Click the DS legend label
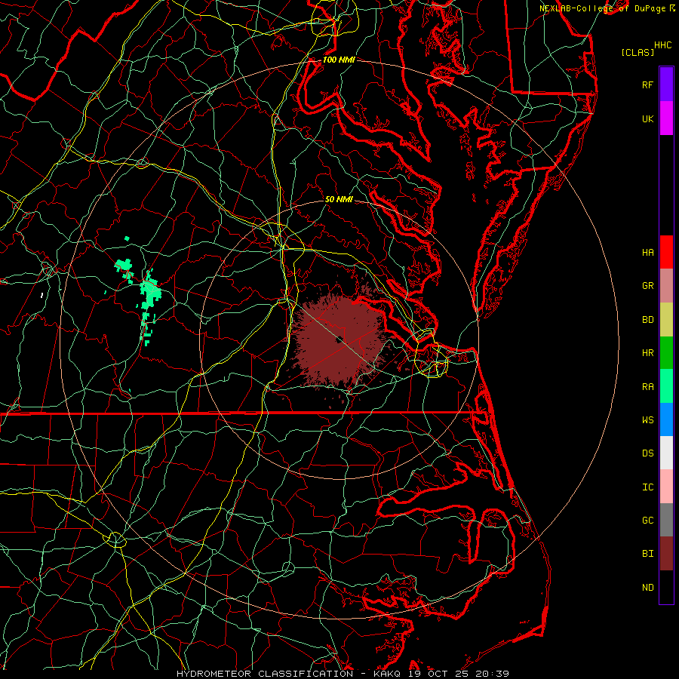This screenshot has width=679, height=679. (647, 453)
